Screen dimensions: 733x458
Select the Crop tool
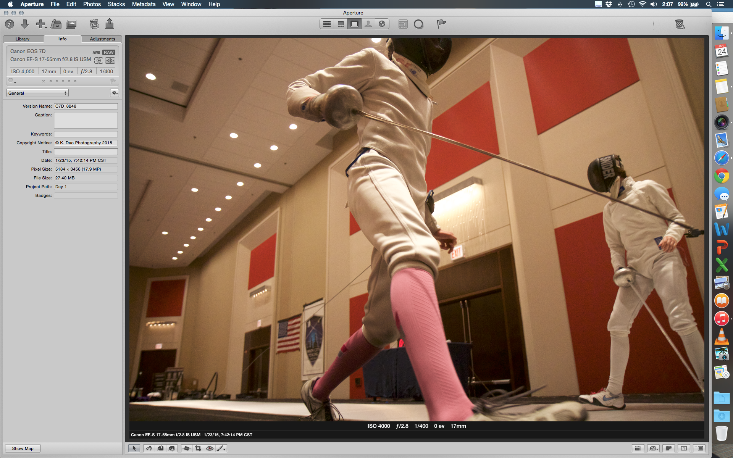(x=198, y=448)
